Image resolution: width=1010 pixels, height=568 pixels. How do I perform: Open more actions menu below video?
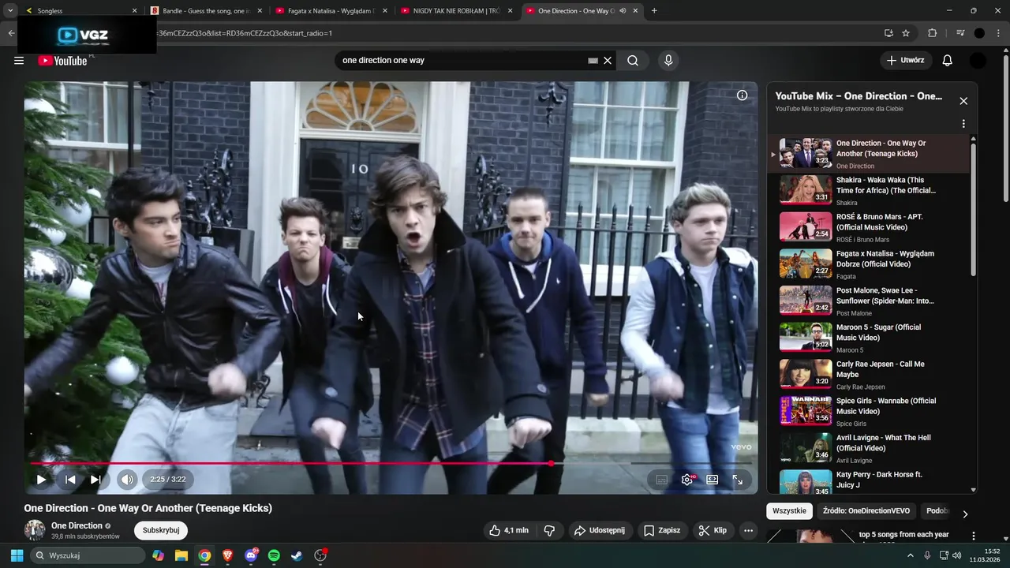coord(748,530)
